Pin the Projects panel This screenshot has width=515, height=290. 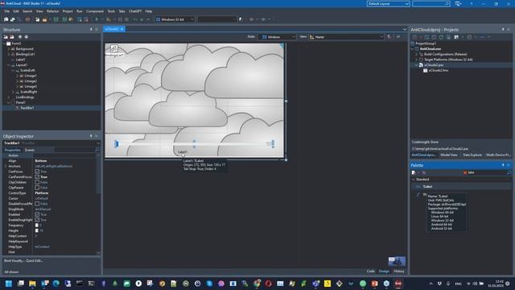[x=503, y=30]
